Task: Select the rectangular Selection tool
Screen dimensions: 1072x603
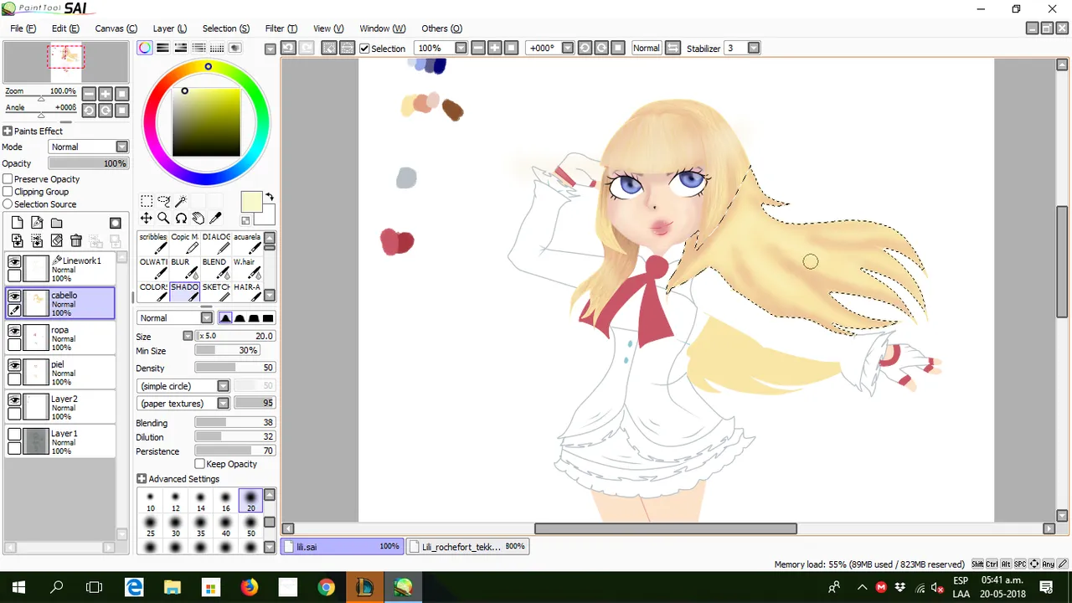Action: click(147, 201)
